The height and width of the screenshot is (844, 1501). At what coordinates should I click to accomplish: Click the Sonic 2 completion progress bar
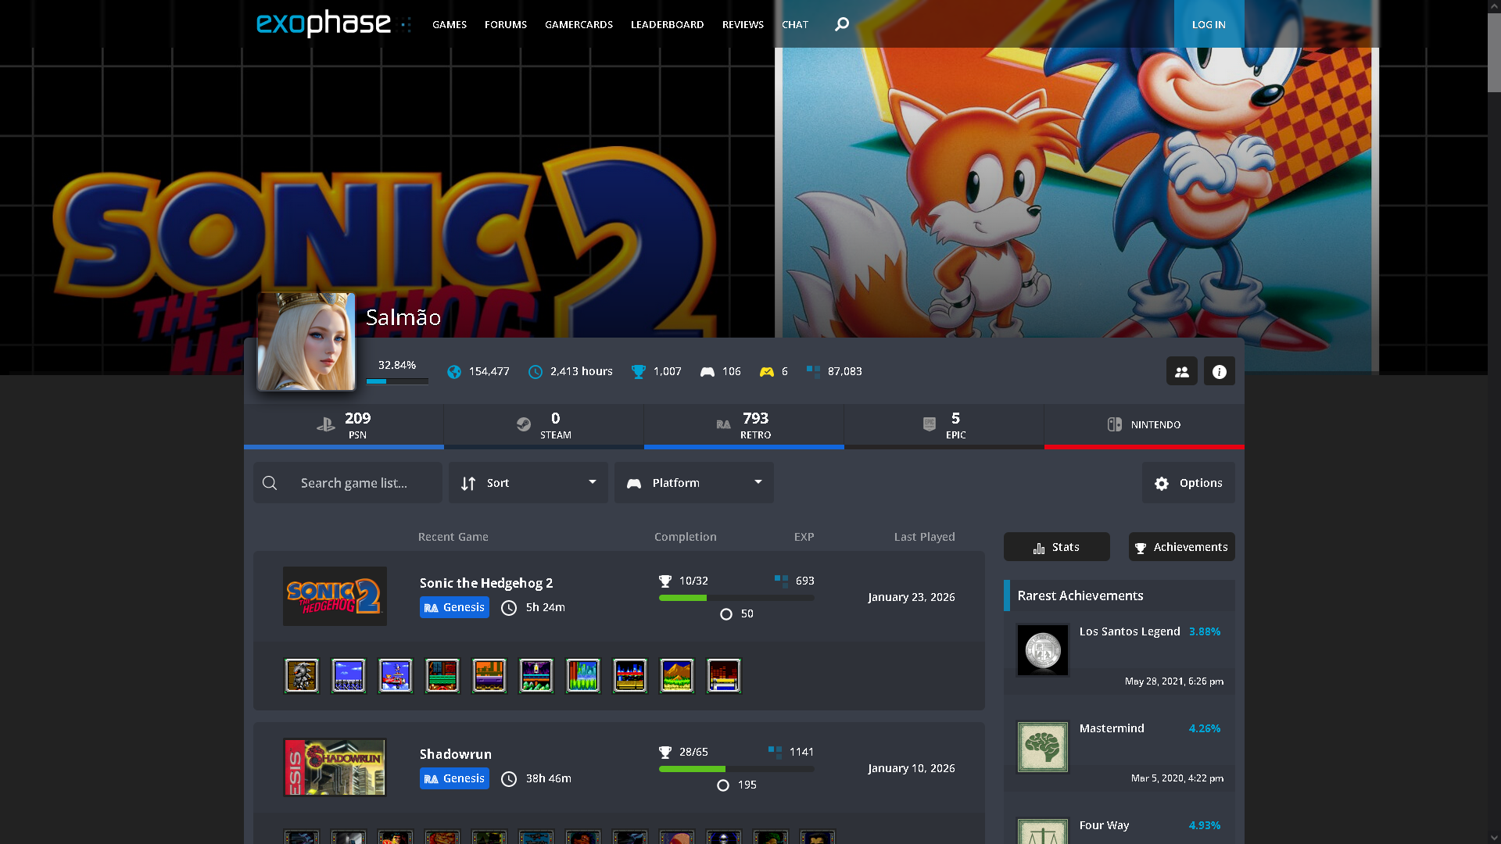736,598
